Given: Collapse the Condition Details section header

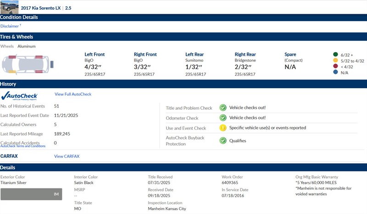Looking at the screenshot, I should coord(183,17).
